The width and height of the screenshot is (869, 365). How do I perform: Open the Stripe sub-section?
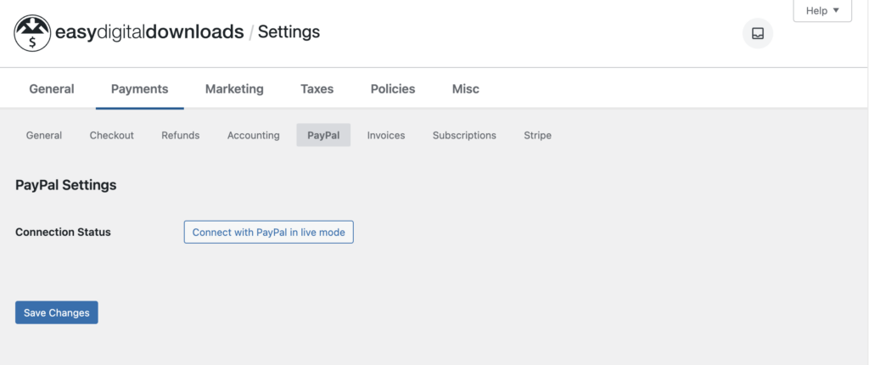point(537,135)
